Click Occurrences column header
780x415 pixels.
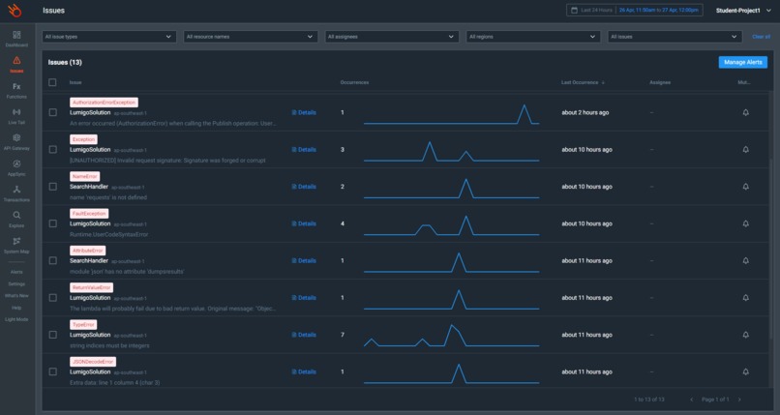(x=355, y=82)
